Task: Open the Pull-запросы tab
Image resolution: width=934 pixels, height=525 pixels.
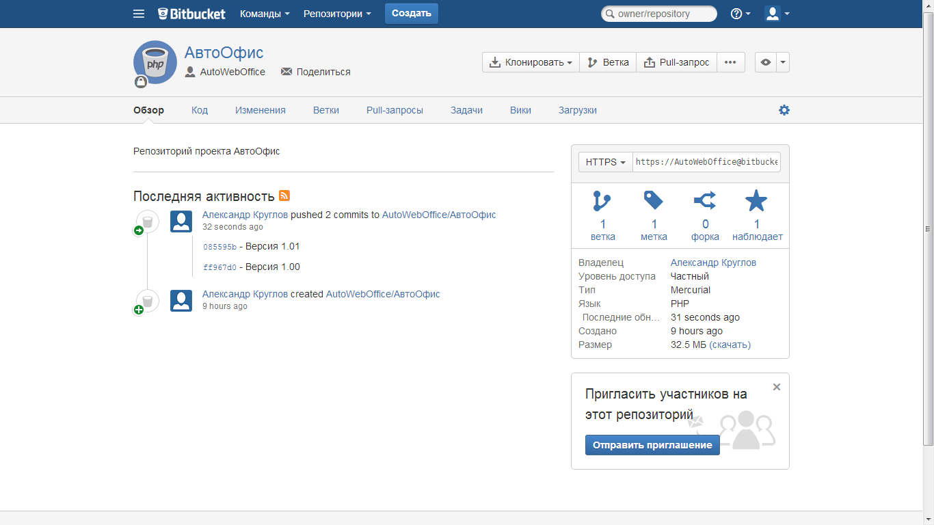Action: tap(395, 110)
